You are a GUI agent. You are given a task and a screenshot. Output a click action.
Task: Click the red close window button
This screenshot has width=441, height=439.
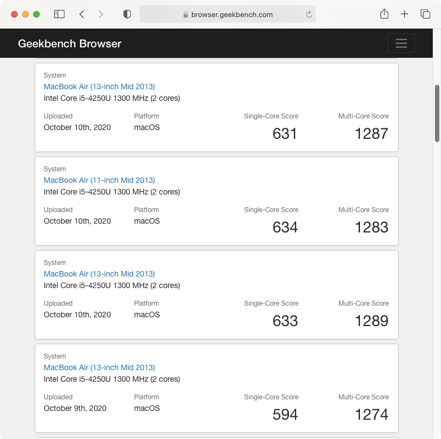coord(14,14)
